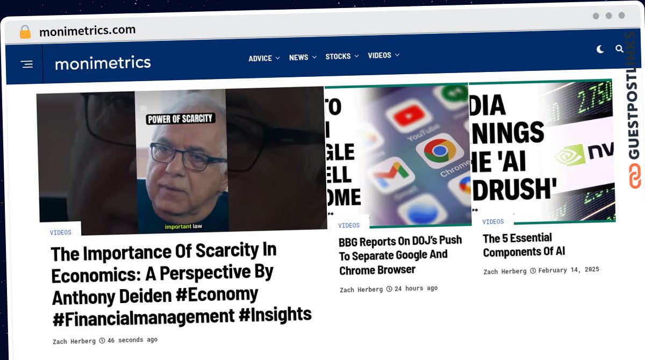The width and height of the screenshot is (645, 360).
Task: Expand the Stocks dropdown menu
Action: 342,56
